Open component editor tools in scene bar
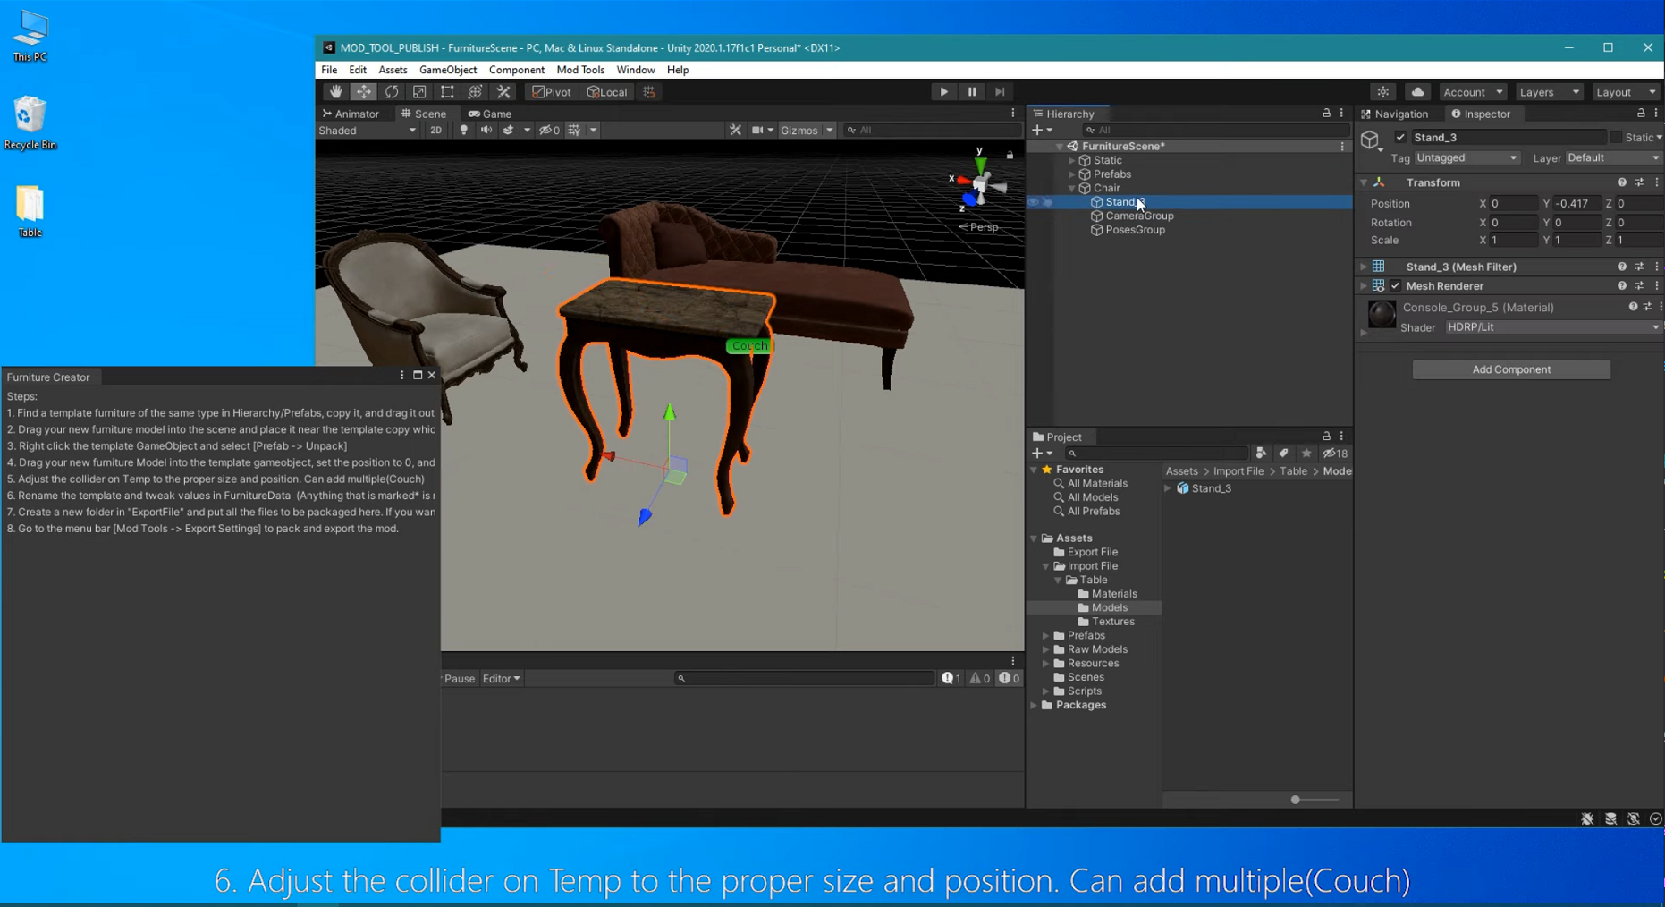This screenshot has height=907, width=1665. [x=735, y=130]
